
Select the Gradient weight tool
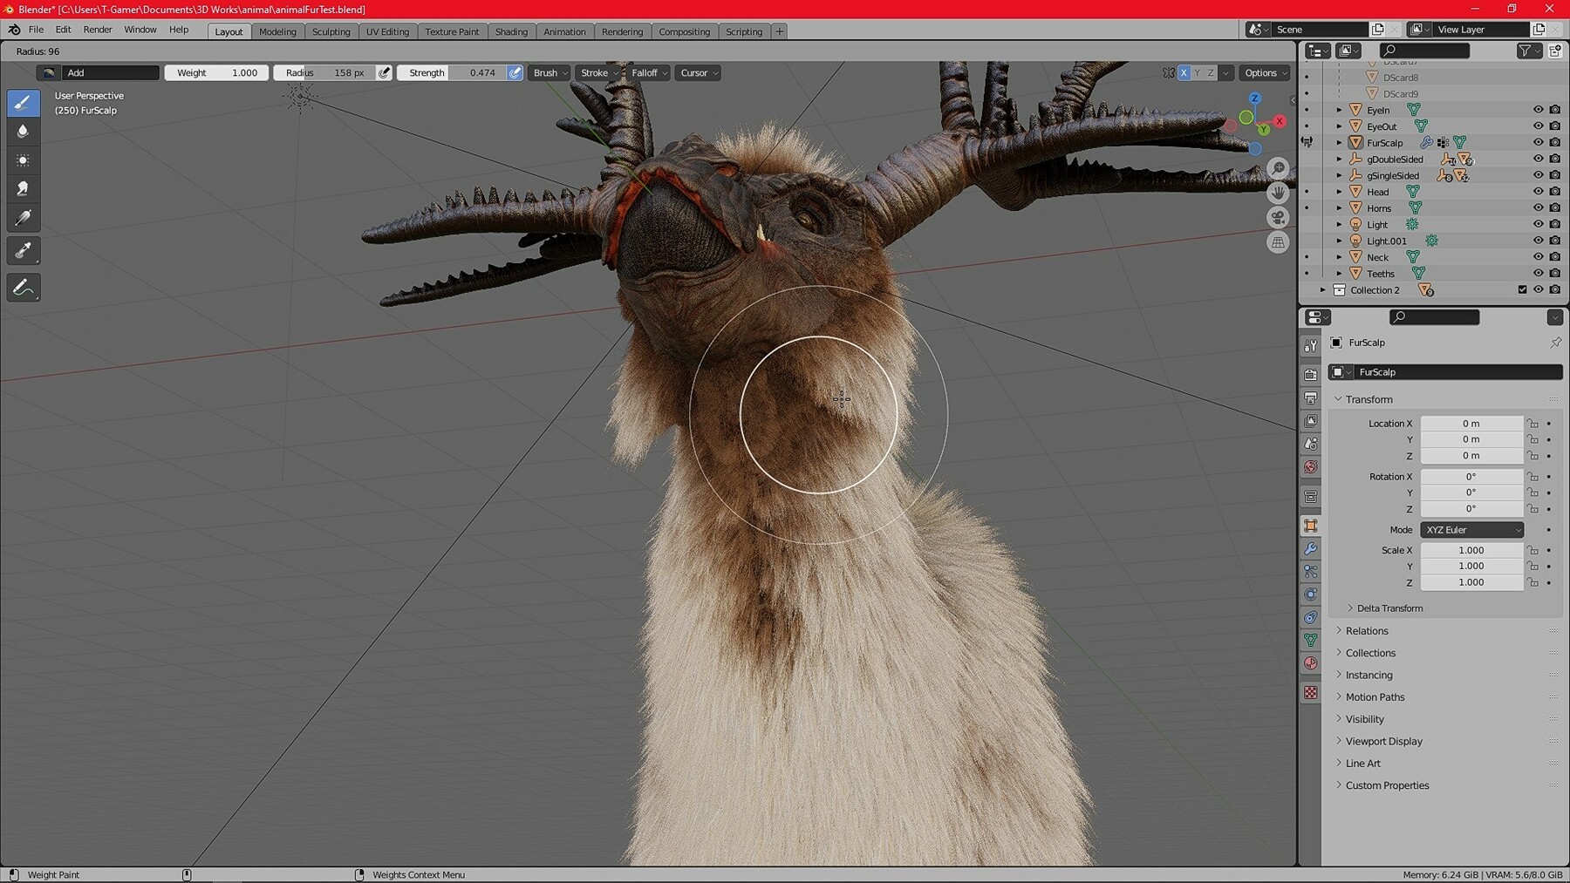[x=24, y=218]
